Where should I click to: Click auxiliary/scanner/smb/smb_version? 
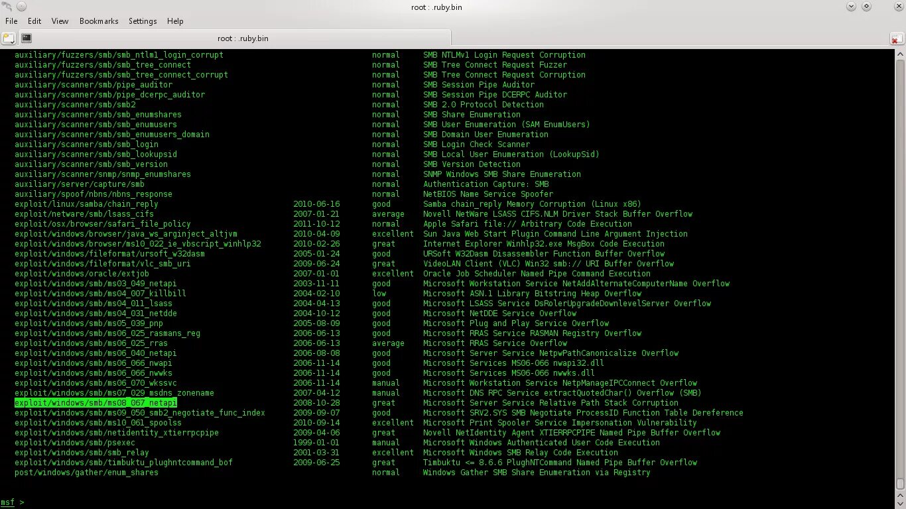(91, 164)
